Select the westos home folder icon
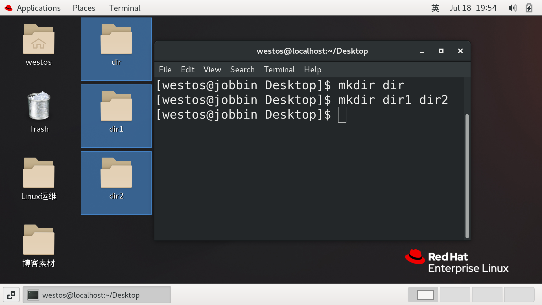542x305 pixels. point(39,39)
